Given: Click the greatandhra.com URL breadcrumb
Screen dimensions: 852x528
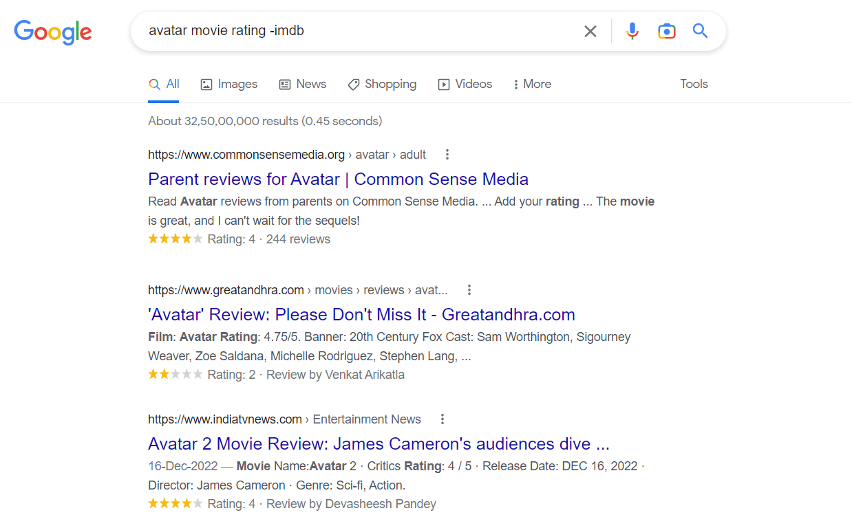Looking at the screenshot, I should click(x=298, y=289).
